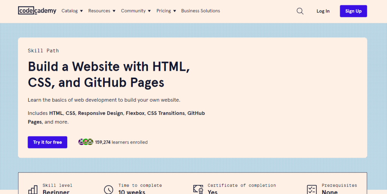This screenshot has height=194, width=387.
Task: Click the Responsive Design text
Action: (101, 113)
